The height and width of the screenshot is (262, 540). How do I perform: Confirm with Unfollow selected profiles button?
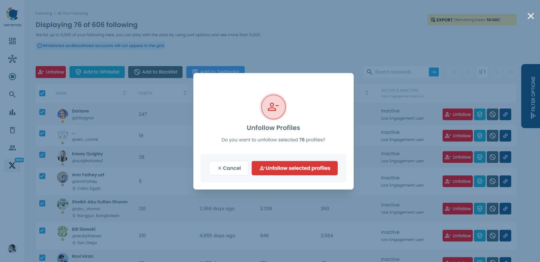tap(295, 168)
